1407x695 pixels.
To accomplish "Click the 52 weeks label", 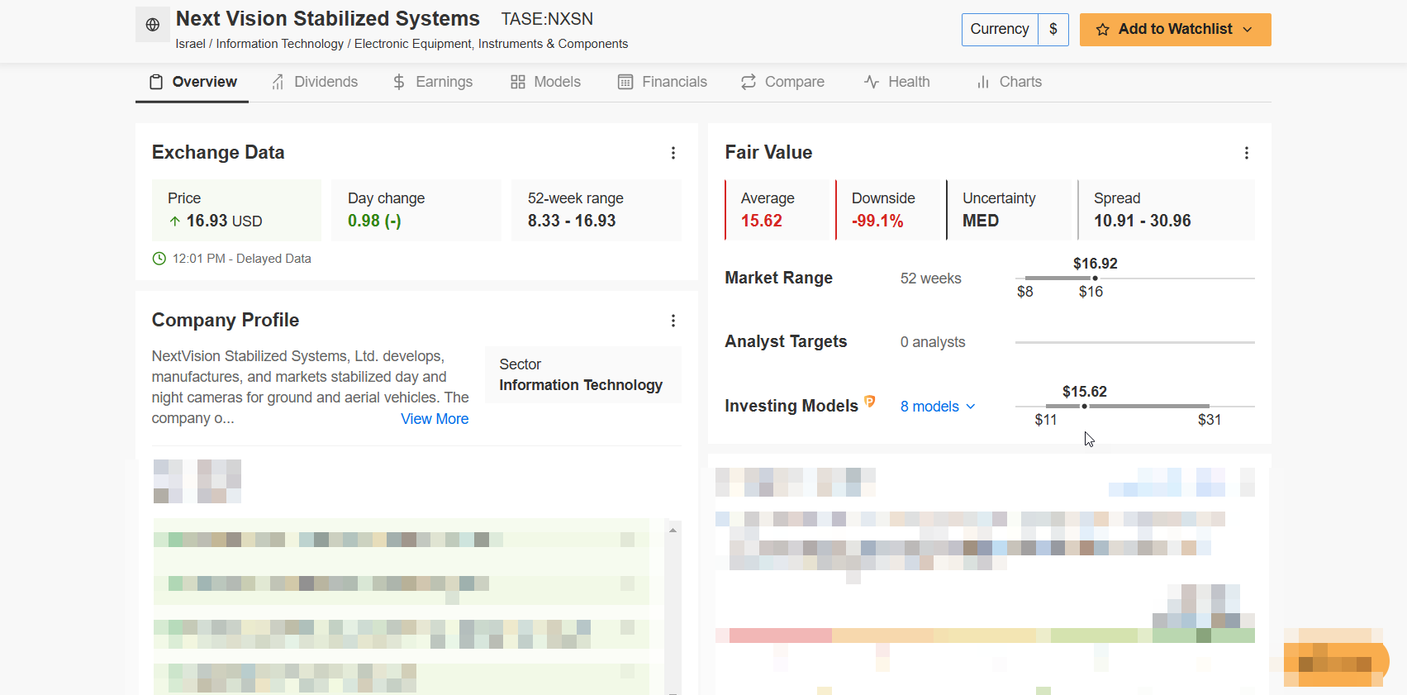I will tap(931, 278).
